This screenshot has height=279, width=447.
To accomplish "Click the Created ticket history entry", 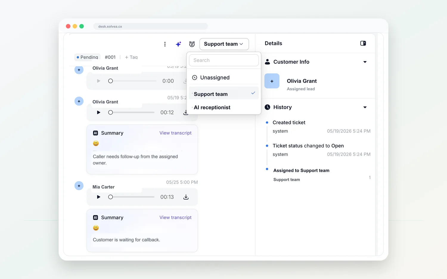I will click(x=289, y=123).
